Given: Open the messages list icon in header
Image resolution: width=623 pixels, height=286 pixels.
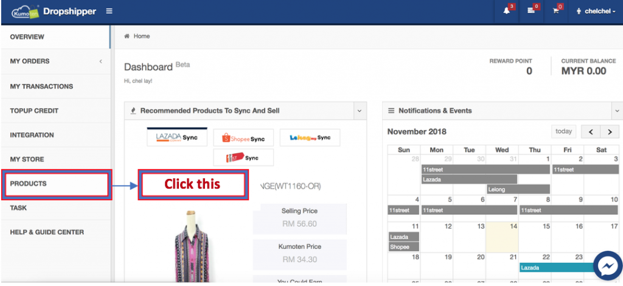Looking at the screenshot, I should click(x=531, y=11).
